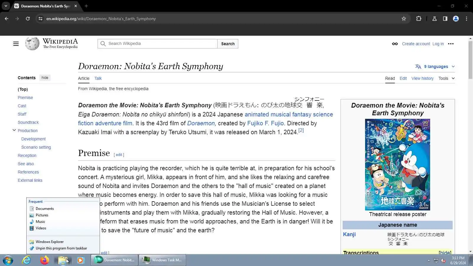Edit the Premise section
The image size is (473, 266).
[119, 155]
